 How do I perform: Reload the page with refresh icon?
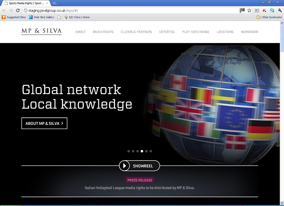coord(18,11)
